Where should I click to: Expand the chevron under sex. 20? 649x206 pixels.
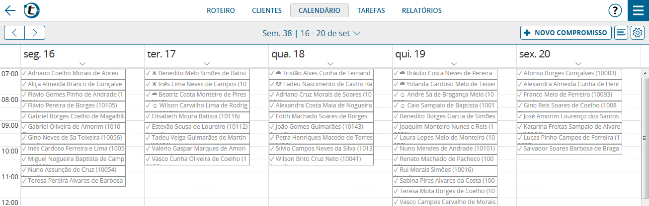coord(578,63)
